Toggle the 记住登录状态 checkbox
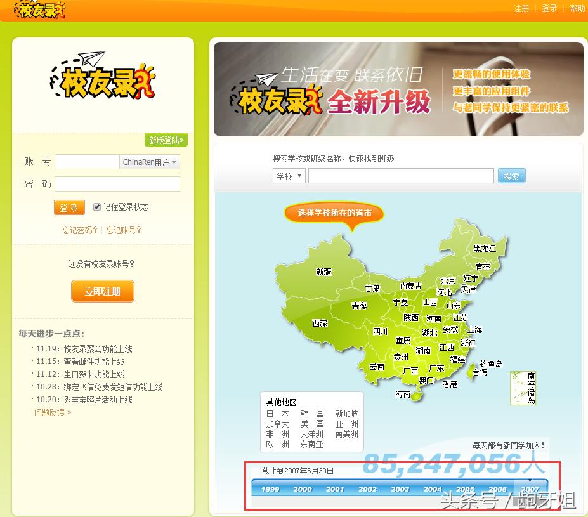The height and width of the screenshot is (517, 588). pos(96,207)
